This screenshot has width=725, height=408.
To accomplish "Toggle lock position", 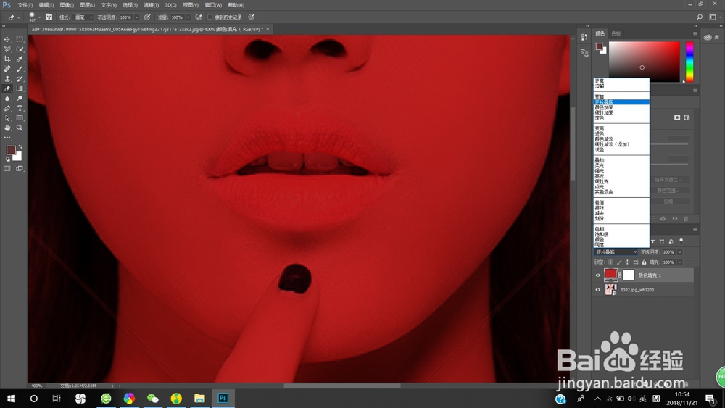I will 627,262.
